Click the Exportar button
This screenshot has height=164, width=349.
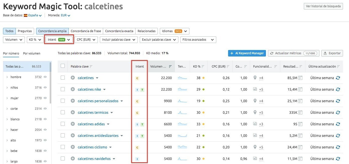332,53
